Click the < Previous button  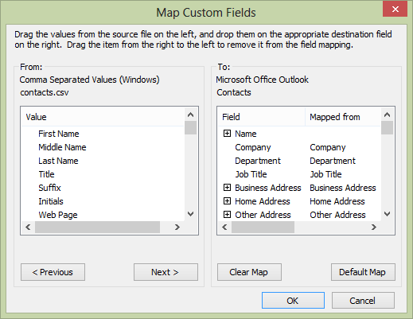tap(53, 272)
